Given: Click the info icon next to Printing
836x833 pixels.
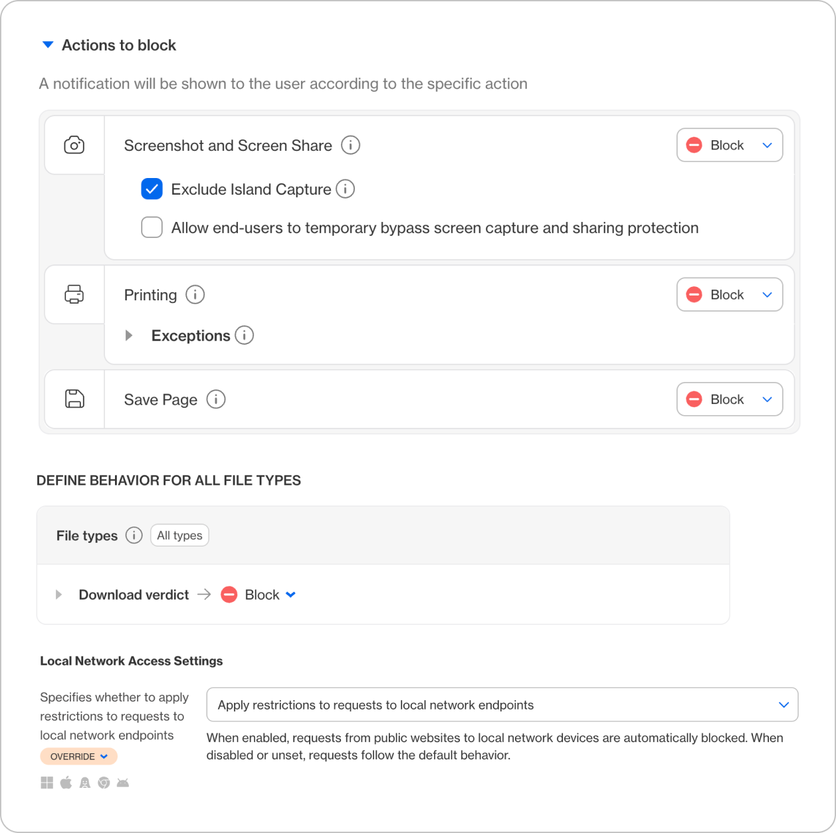Looking at the screenshot, I should 195,294.
